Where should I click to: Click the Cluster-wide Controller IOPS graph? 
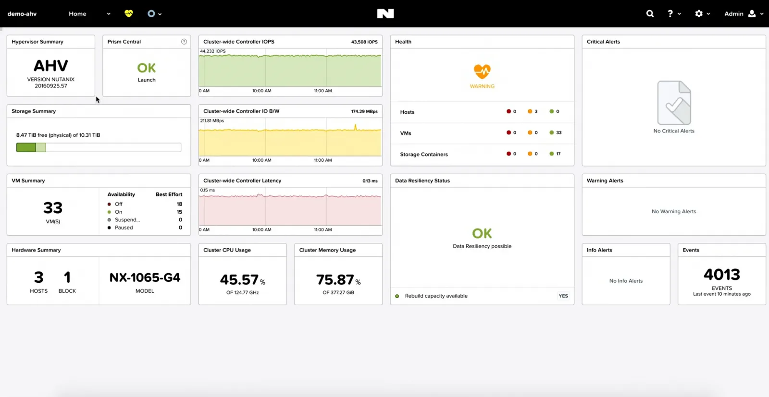click(290, 70)
